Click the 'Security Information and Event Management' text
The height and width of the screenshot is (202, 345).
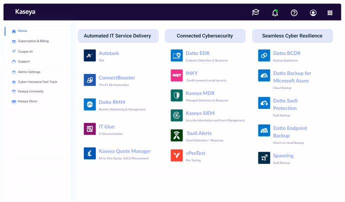[x=215, y=120]
